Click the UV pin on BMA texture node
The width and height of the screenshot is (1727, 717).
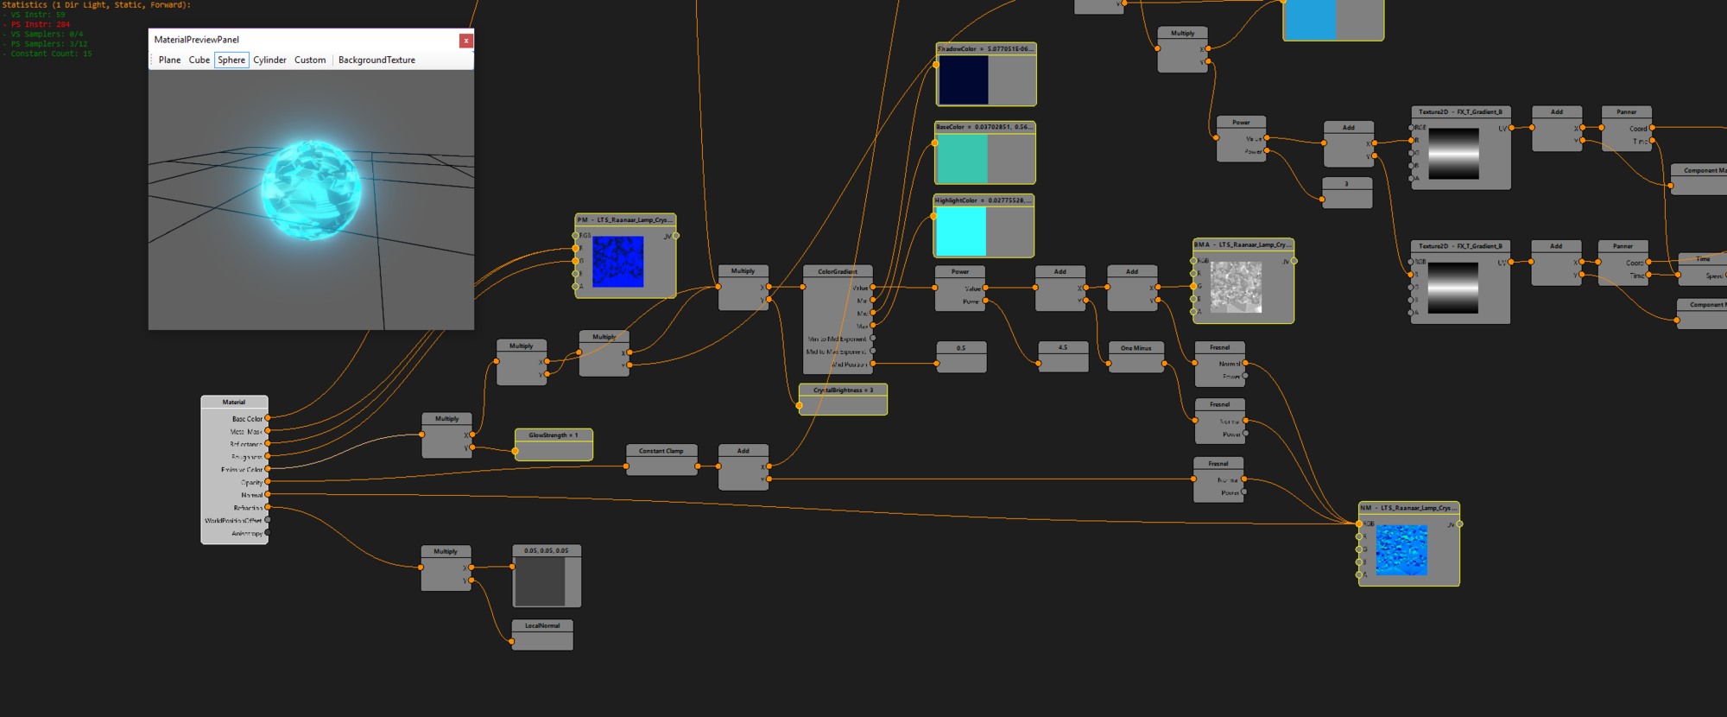[x=1294, y=261]
